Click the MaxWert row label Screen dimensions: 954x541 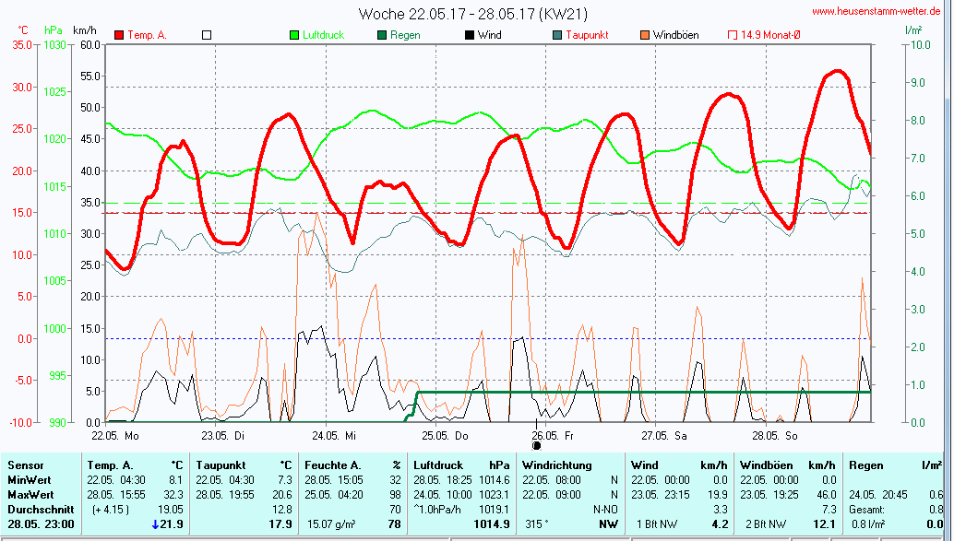tap(28, 495)
